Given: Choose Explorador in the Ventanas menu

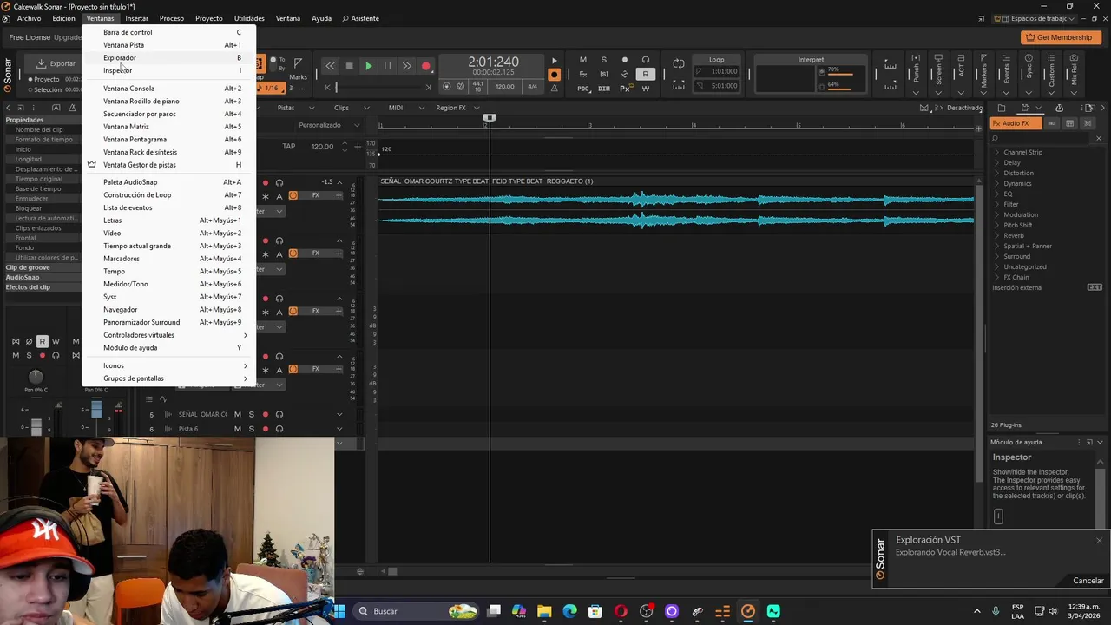Looking at the screenshot, I should (169, 57).
